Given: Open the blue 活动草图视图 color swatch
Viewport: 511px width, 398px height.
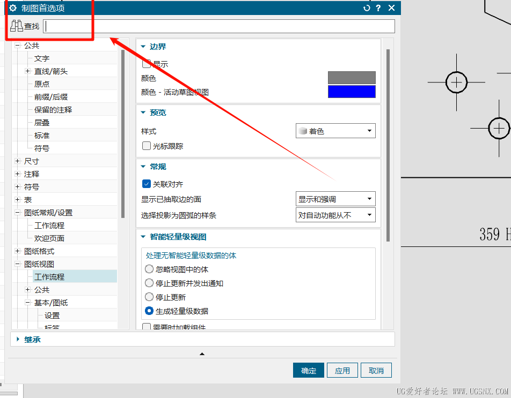Looking at the screenshot, I should pyautogui.click(x=352, y=92).
